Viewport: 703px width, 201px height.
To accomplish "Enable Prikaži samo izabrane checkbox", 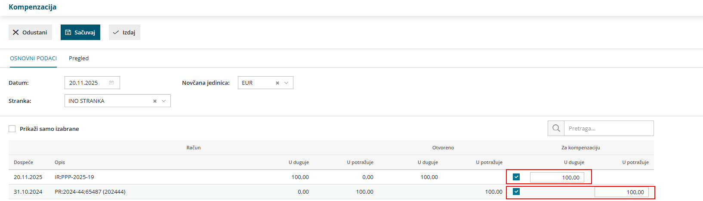I will click(x=12, y=129).
